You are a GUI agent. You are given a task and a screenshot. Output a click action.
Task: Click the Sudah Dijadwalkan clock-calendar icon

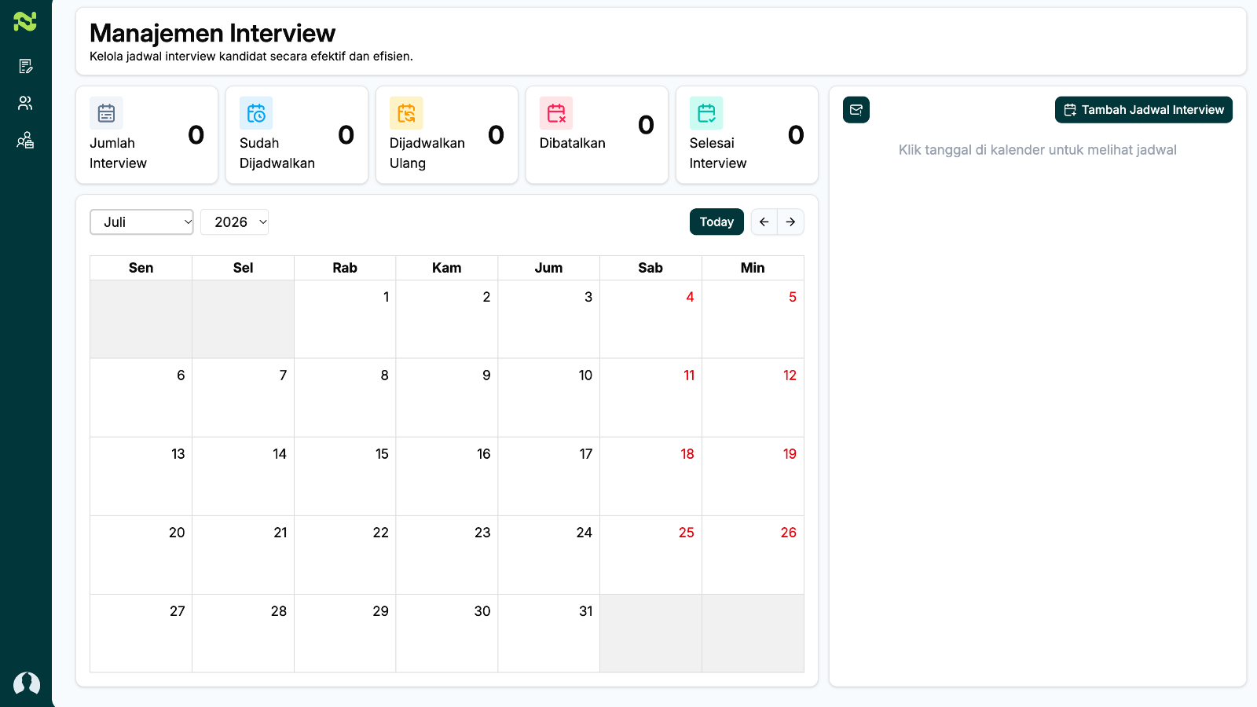coord(256,113)
